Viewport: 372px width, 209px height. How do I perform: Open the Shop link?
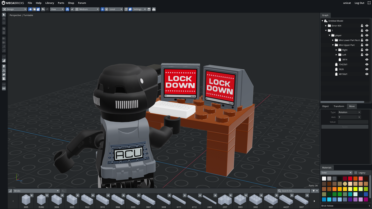(71, 3)
